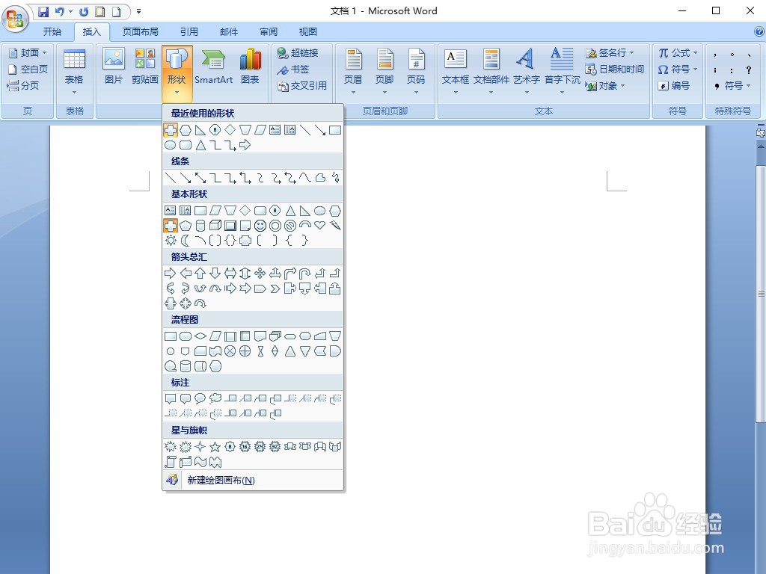Choose the moon shape in basic shapes
Screen dimensions: 766x574
point(186,240)
